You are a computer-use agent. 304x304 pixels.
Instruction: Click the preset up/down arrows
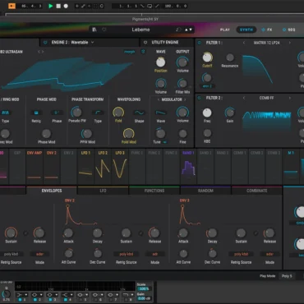(x=189, y=30)
